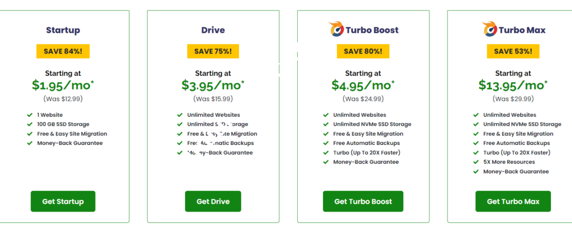572x225 pixels.
Task: Click the SAVE 80%! badge on Turbo Boost
Action: pos(363,51)
